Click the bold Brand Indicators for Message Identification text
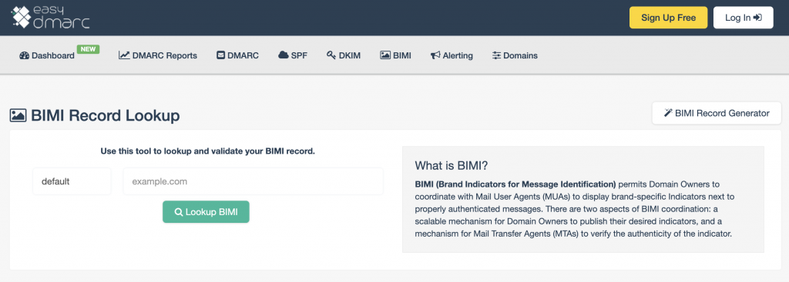 click(515, 184)
